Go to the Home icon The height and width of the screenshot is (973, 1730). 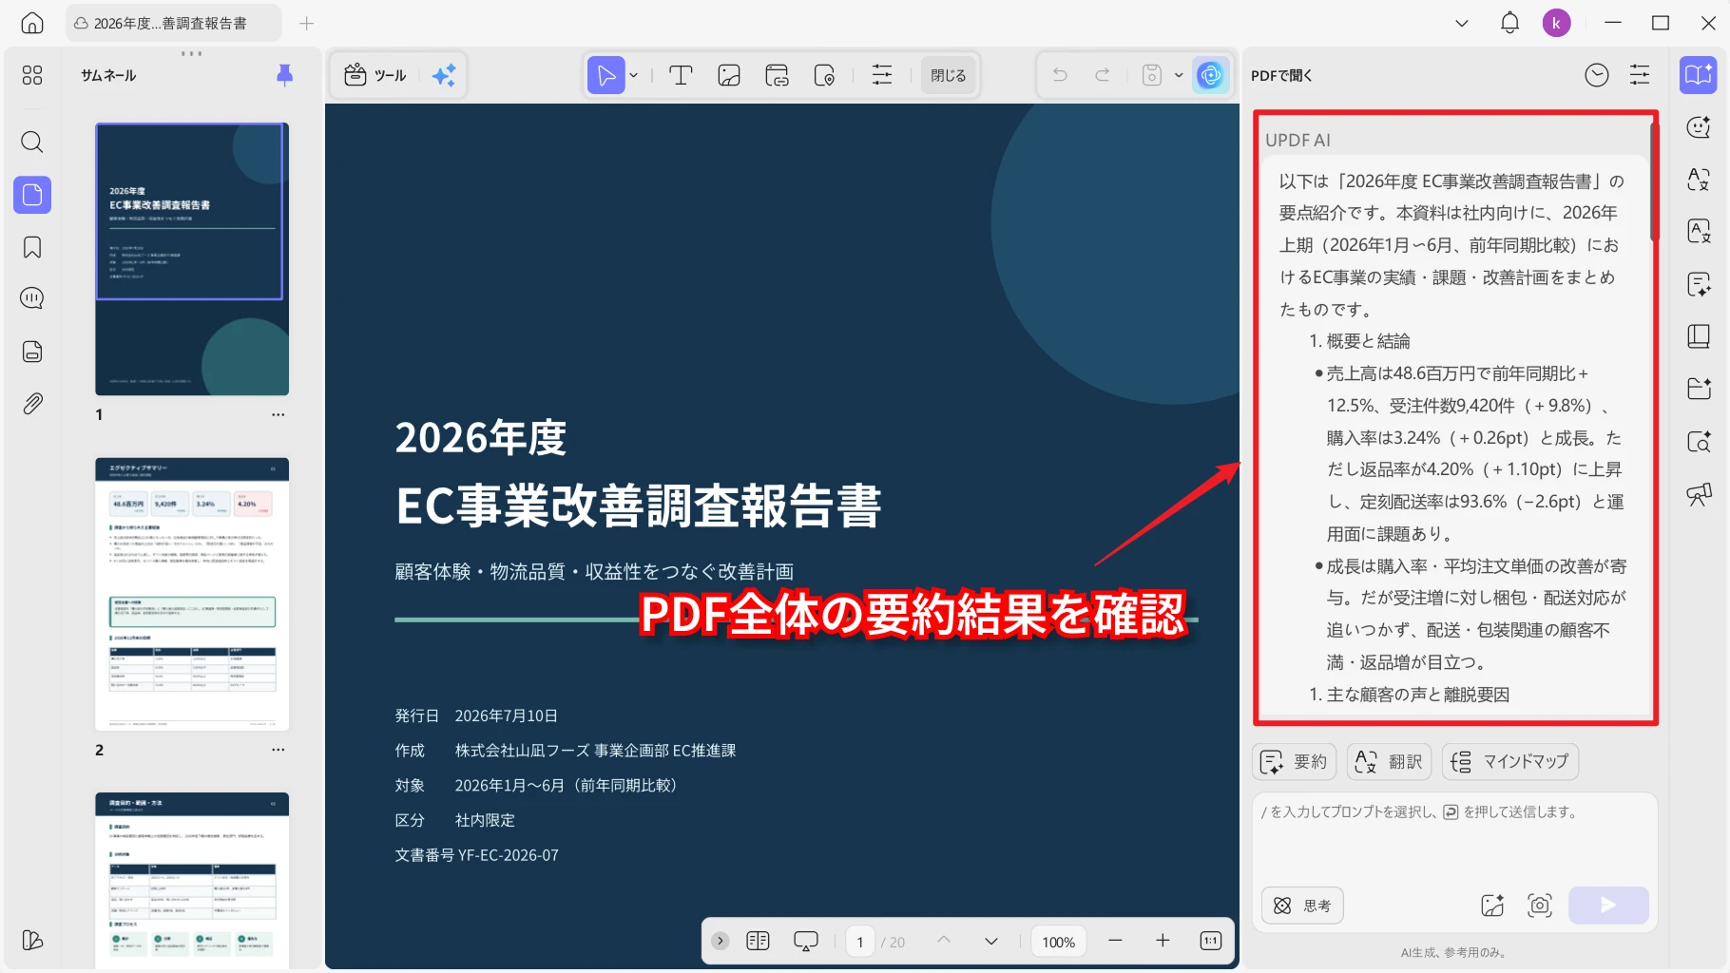point(32,24)
